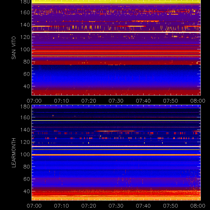Pick the 120 tick label on Learmonth axis

[x=25, y=142]
